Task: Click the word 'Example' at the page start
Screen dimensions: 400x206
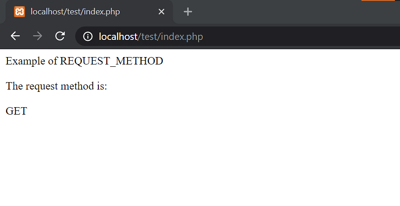Action: coord(25,61)
